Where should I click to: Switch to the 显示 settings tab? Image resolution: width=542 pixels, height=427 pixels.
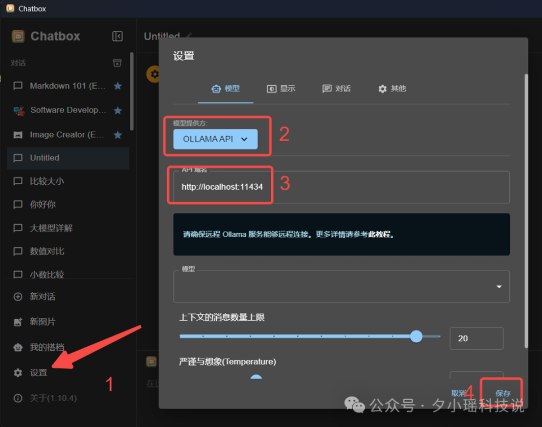point(281,89)
